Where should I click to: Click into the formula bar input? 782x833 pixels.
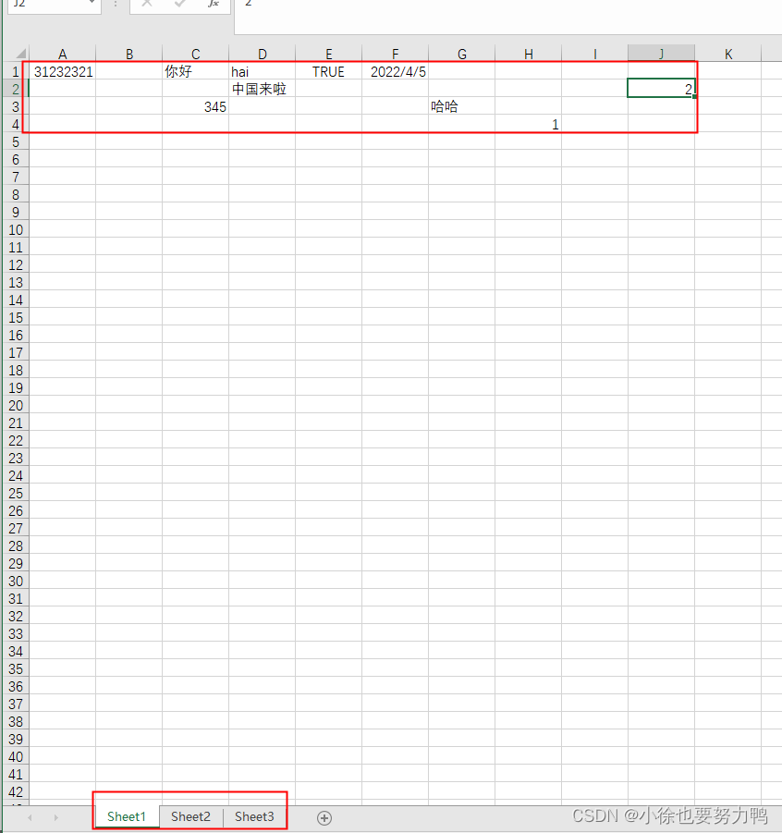pos(507,16)
